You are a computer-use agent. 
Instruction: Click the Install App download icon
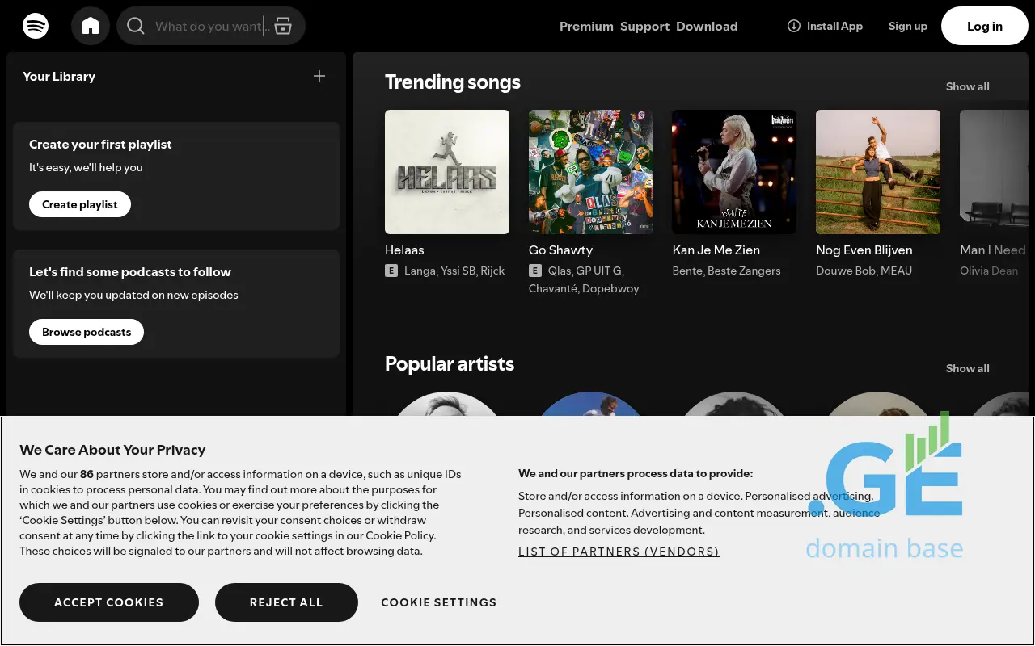[x=793, y=26]
